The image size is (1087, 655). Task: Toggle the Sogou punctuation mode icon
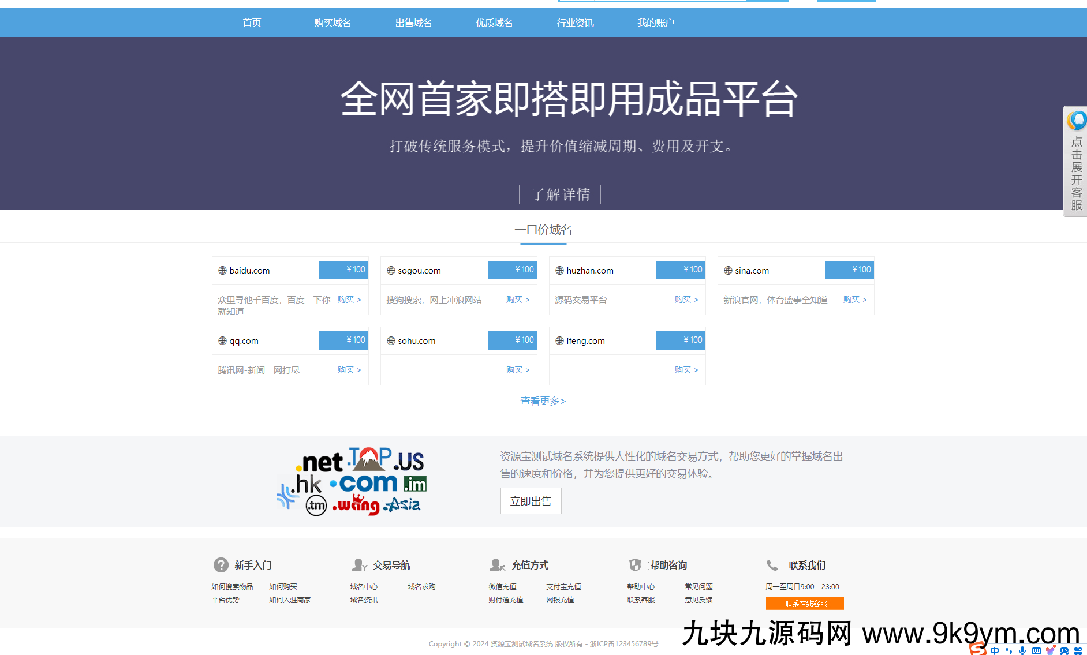tap(1008, 650)
